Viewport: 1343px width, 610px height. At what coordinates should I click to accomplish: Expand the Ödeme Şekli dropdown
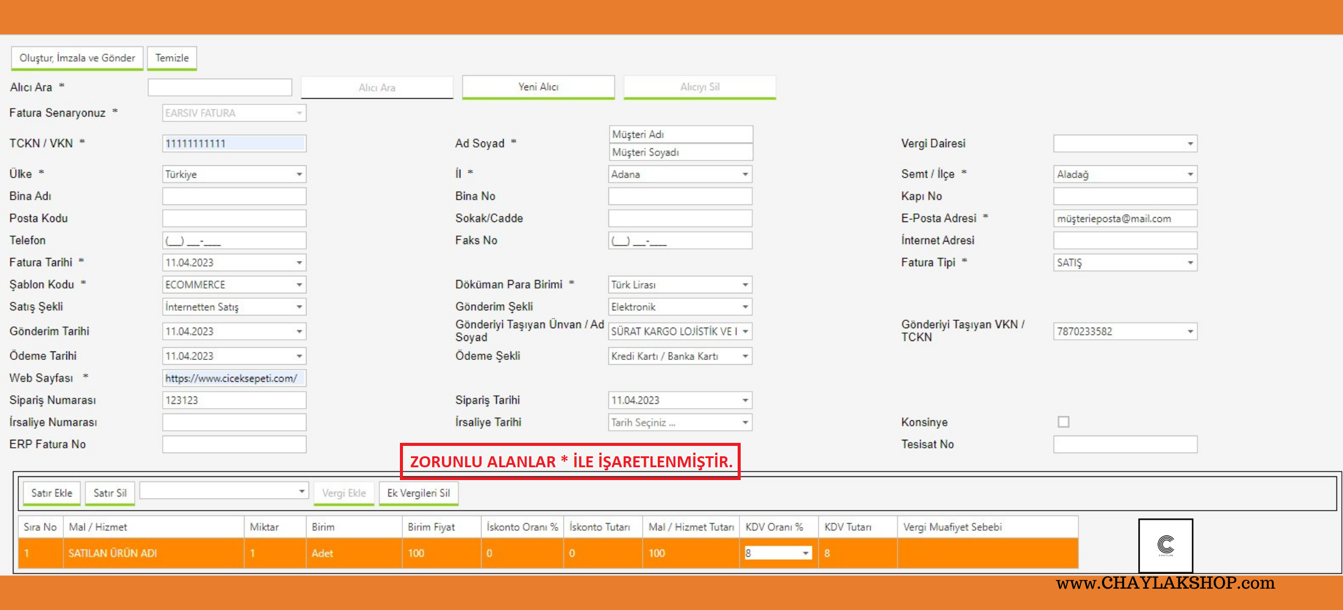pos(744,356)
